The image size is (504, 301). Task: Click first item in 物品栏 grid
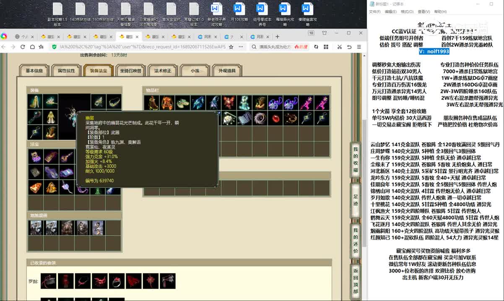click(x=151, y=102)
